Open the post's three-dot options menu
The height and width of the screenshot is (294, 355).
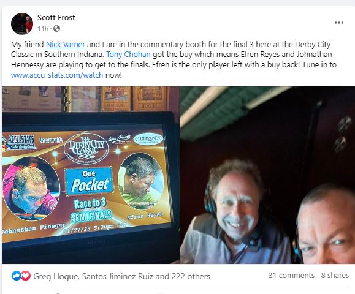click(338, 23)
